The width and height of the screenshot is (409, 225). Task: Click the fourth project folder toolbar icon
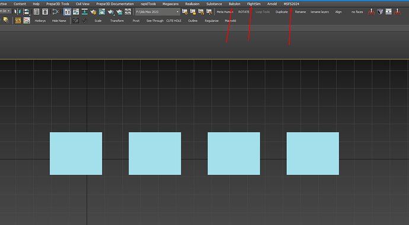209,12
